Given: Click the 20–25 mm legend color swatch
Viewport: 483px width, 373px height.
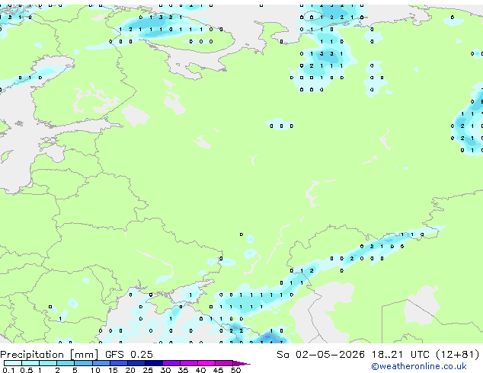Looking at the screenshot, I should tap(136, 363).
